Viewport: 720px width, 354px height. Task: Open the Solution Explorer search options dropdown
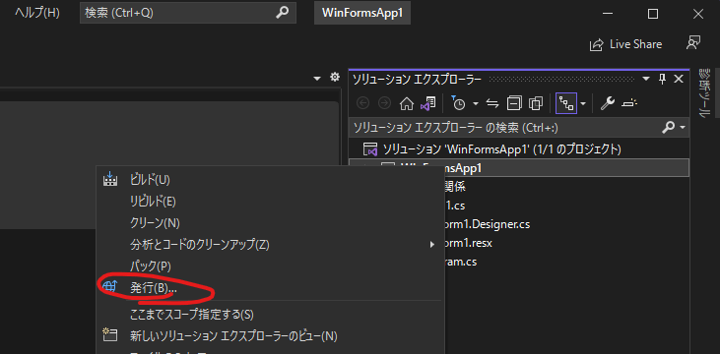[x=683, y=128]
